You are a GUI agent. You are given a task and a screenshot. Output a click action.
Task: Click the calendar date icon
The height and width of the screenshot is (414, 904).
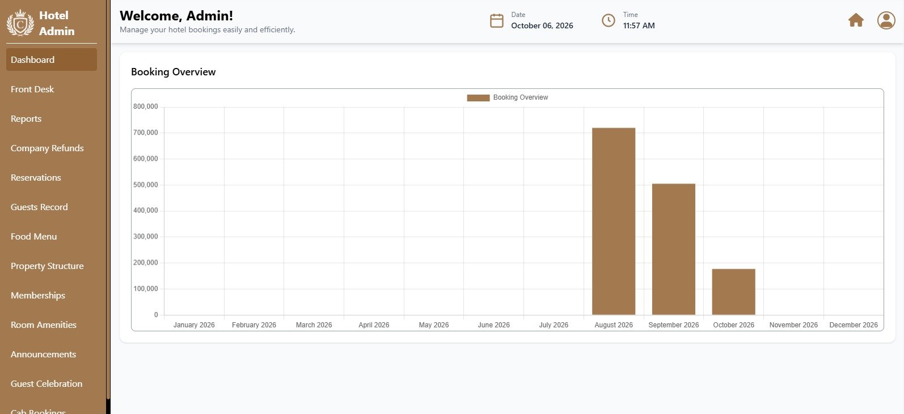pos(496,20)
